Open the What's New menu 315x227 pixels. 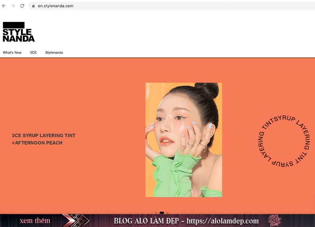tap(12, 52)
